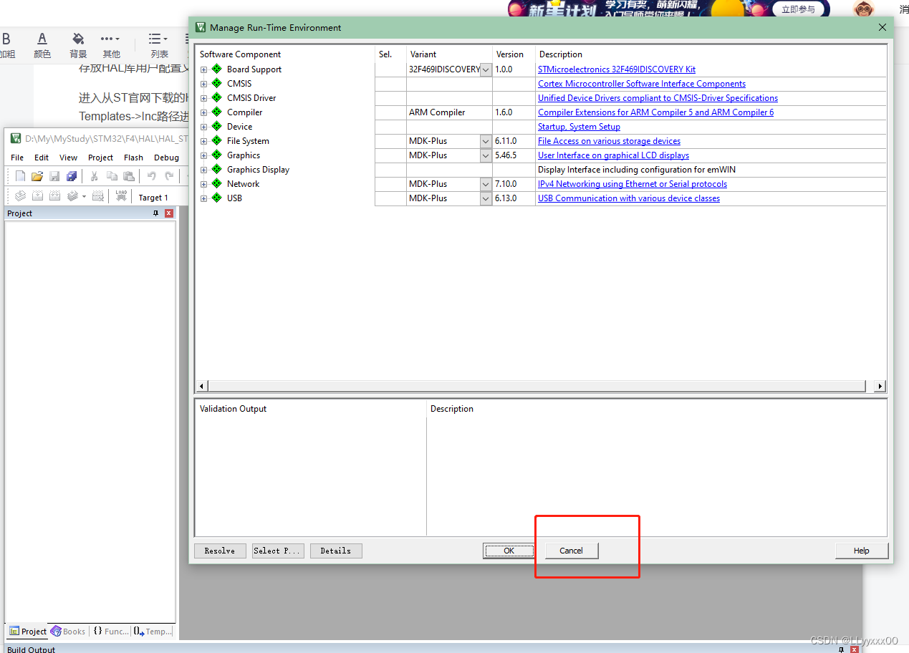Click the Stop Build icon

pyautogui.click(x=98, y=196)
